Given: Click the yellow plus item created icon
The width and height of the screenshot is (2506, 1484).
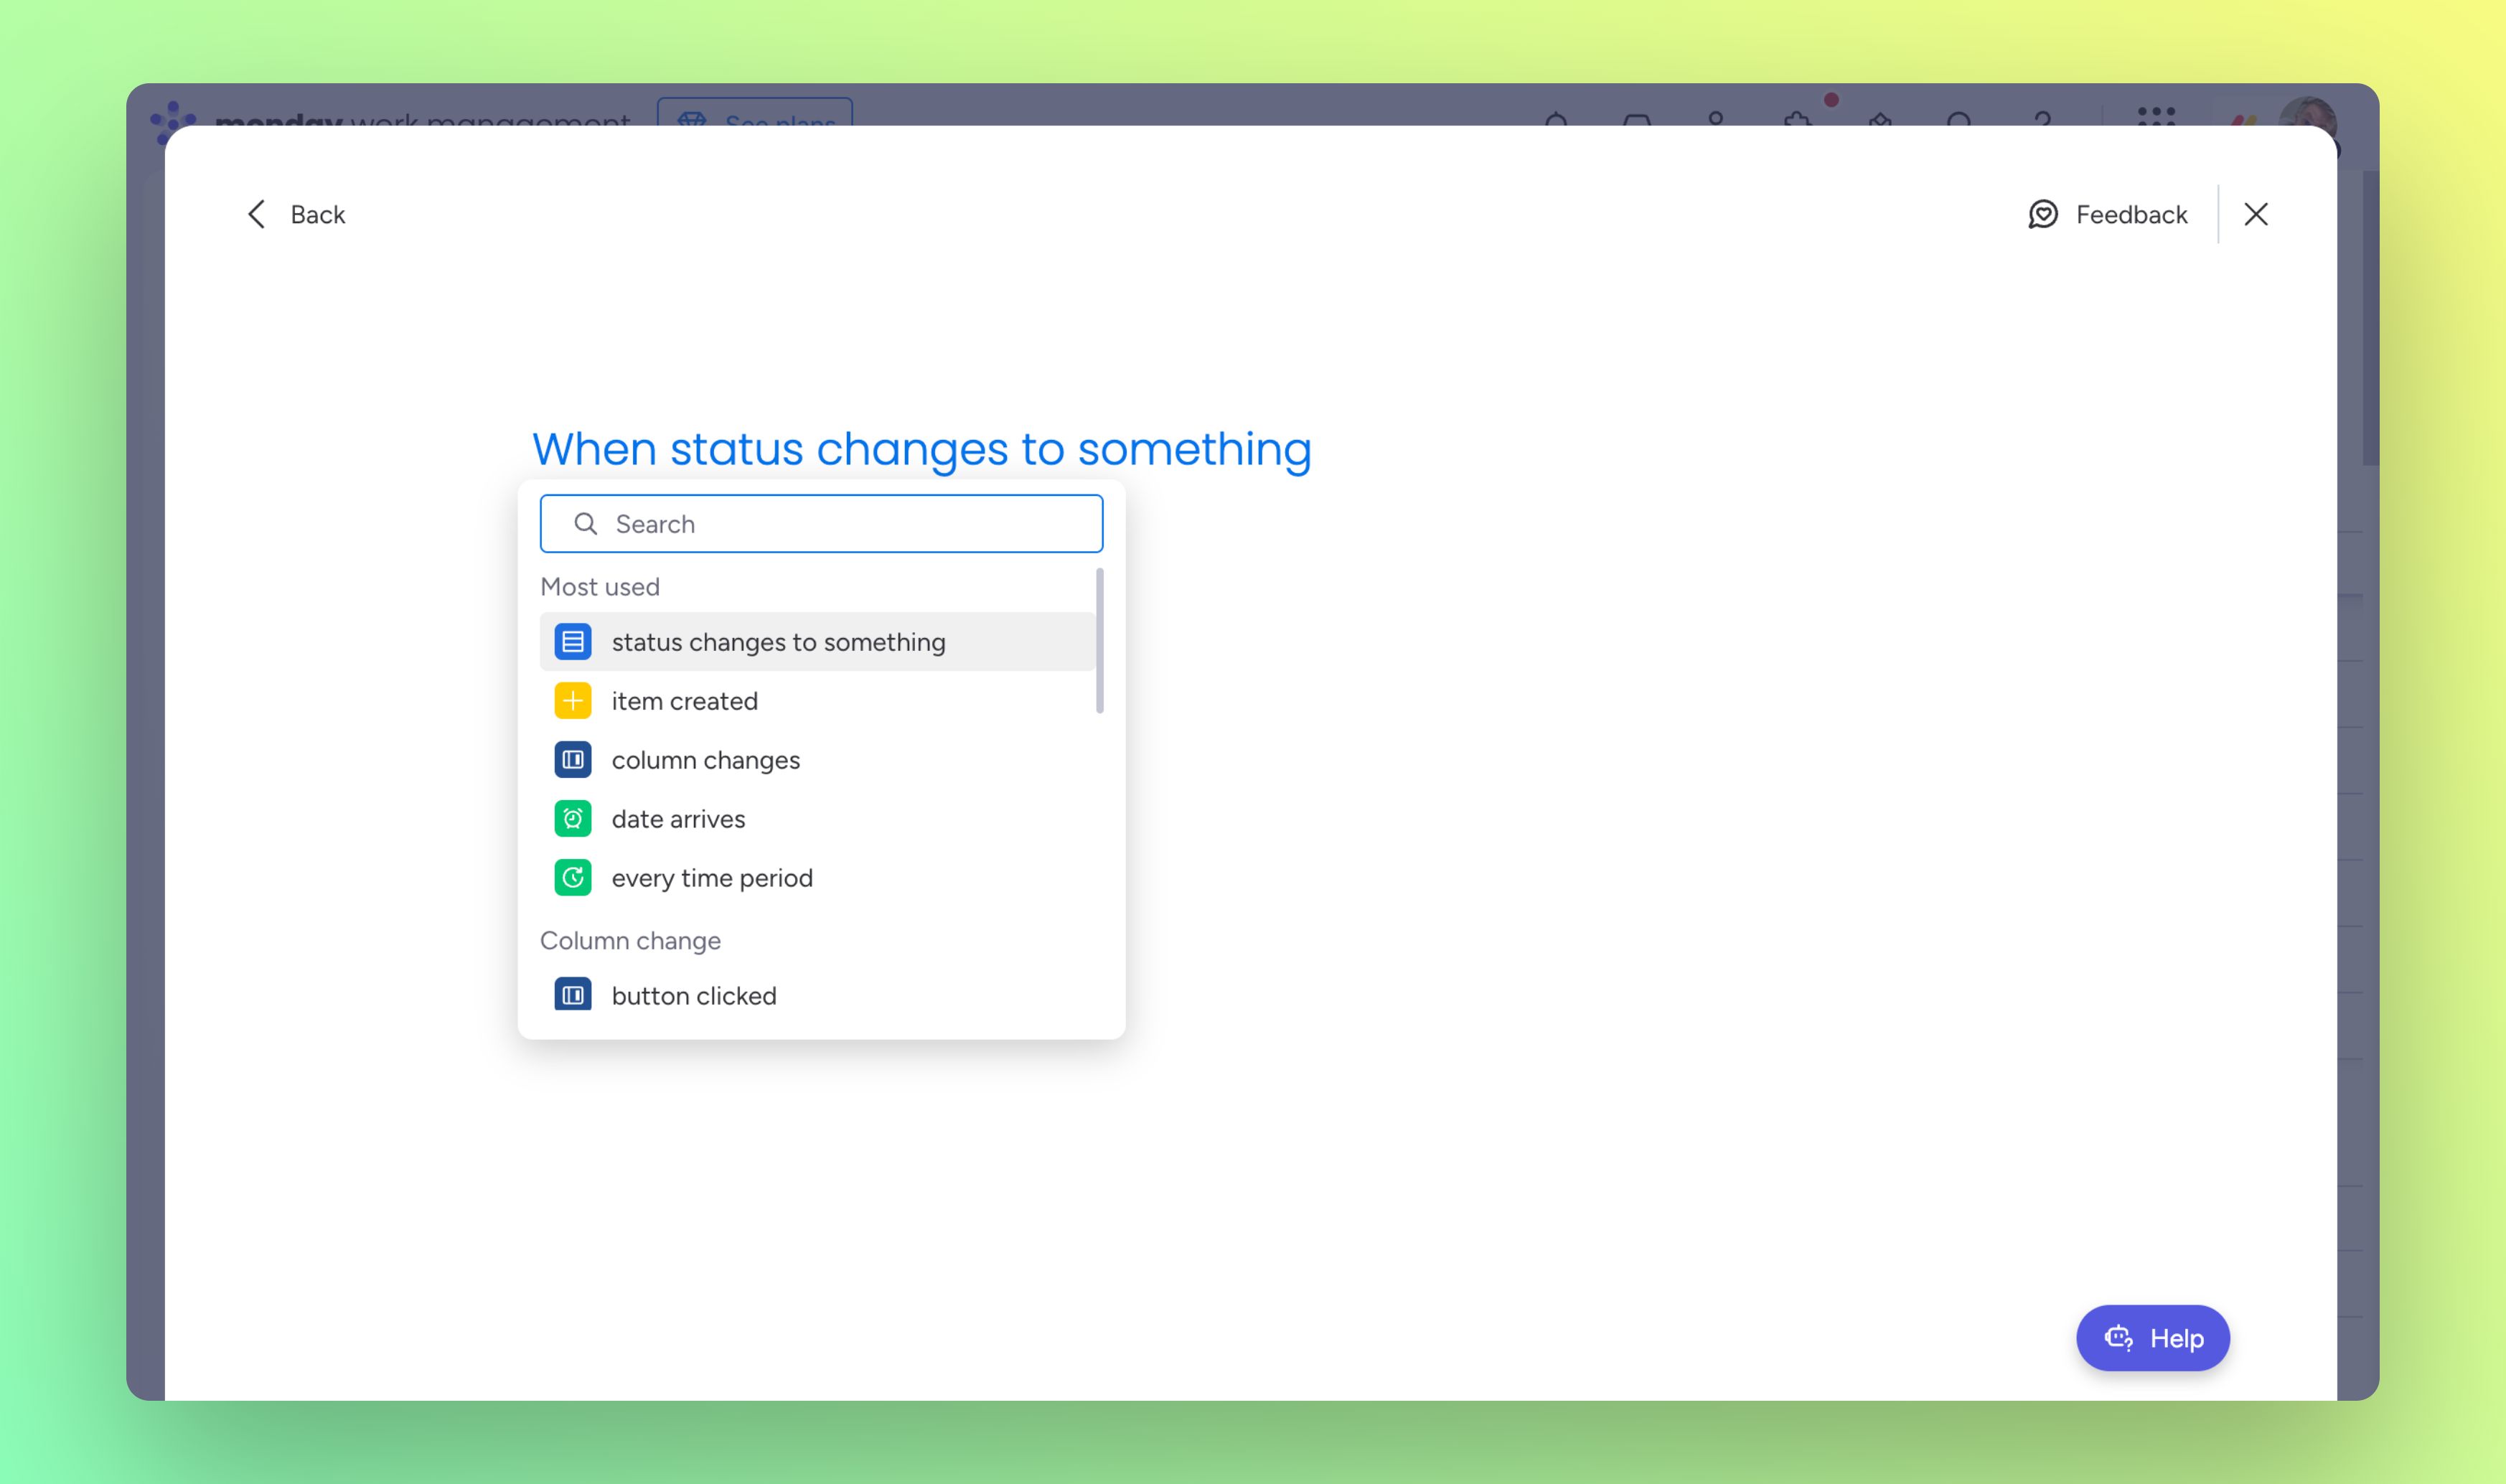Looking at the screenshot, I should click(x=572, y=701).
